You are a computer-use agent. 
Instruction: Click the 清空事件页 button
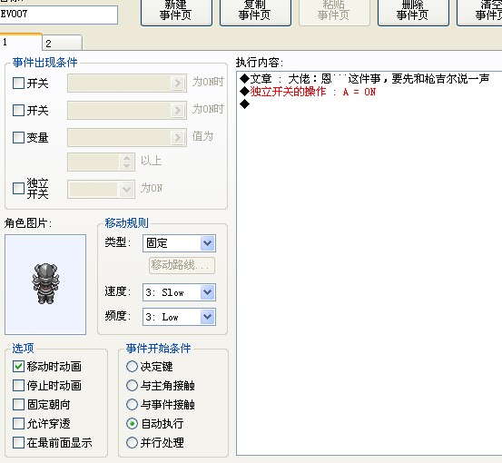tap(480, 12)
